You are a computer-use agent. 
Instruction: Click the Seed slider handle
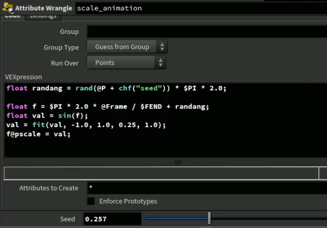pyautogui.click(x=209, y=219)
